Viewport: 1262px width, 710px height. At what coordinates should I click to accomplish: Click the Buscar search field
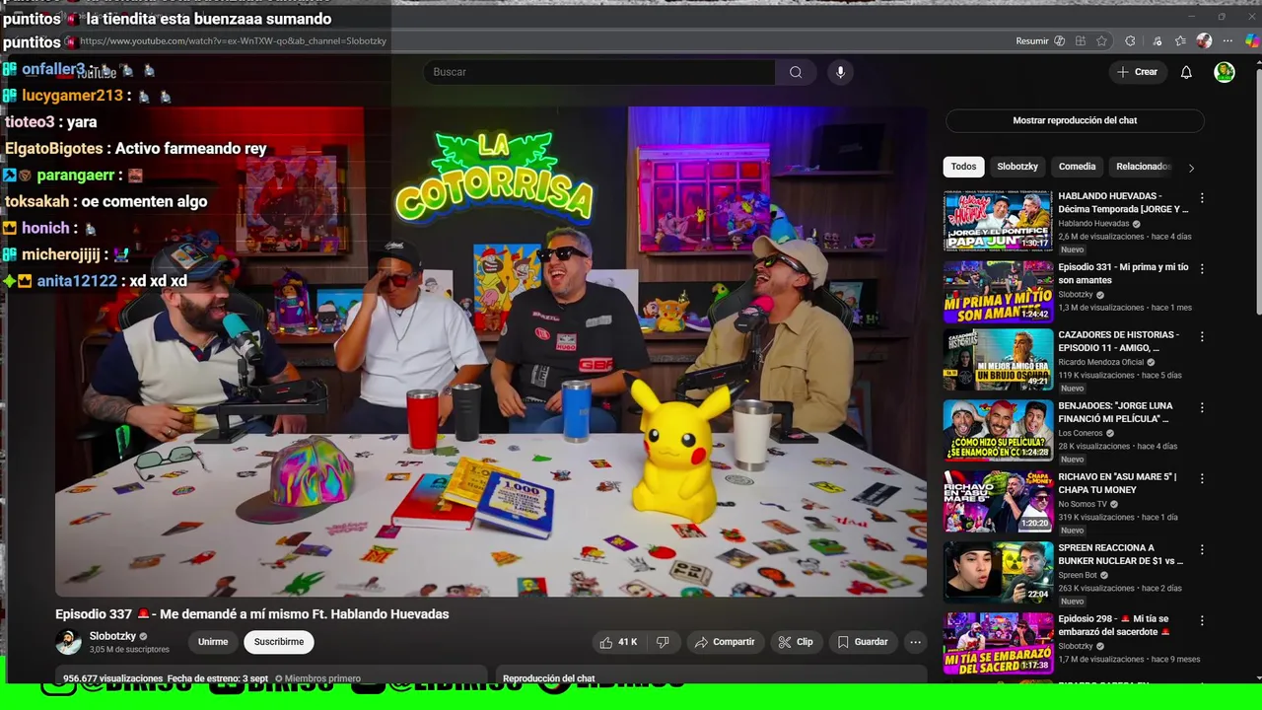(599, 72)
